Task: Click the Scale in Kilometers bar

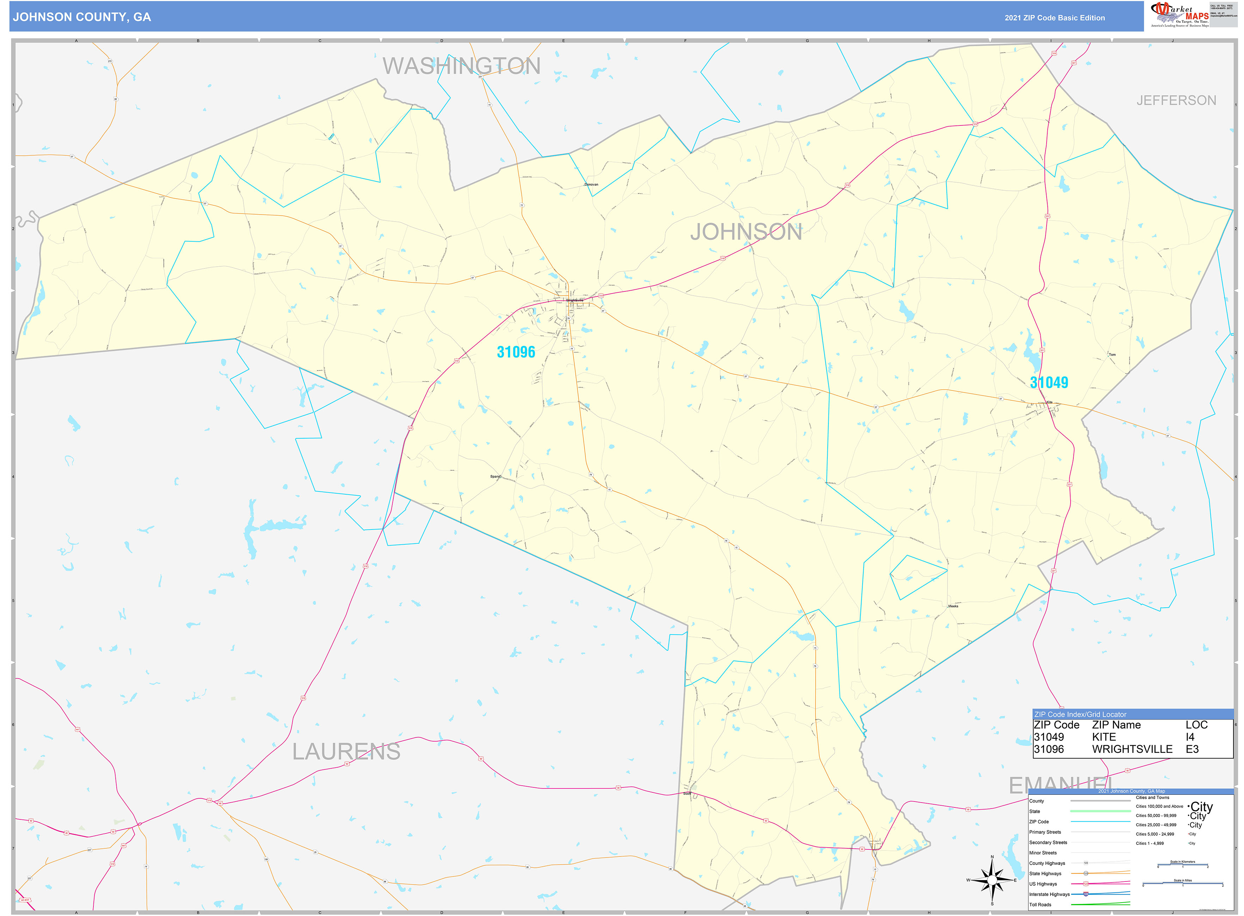Action: click(1182, 865)
